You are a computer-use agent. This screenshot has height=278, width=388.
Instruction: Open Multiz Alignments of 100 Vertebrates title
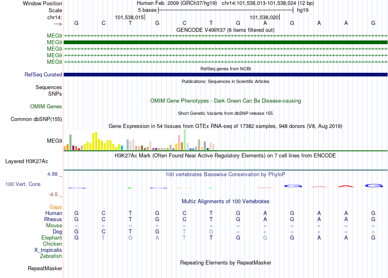225,202
